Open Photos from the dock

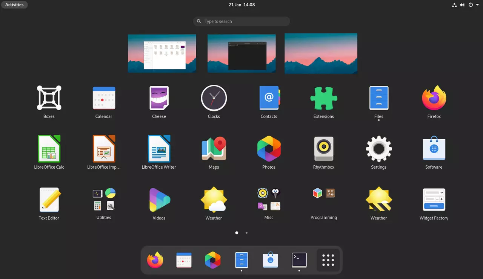(213, 260)
